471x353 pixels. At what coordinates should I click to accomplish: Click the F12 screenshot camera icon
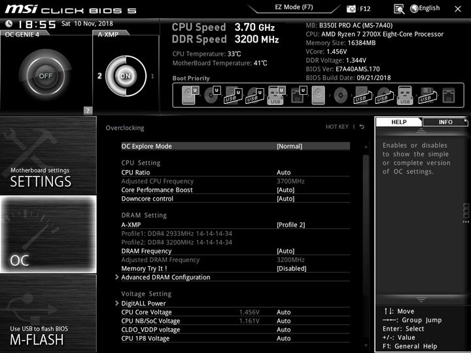(x=351, y=8)
